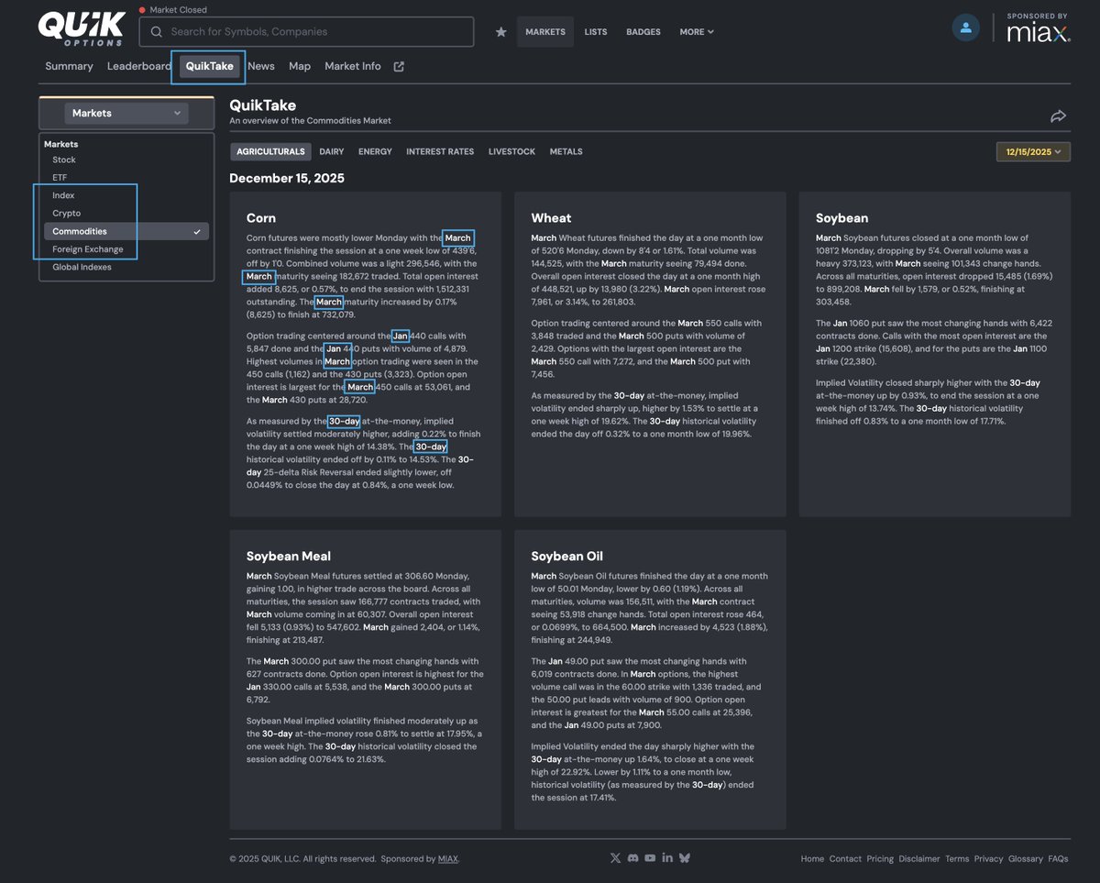Screen dimensions: 1100x883
Task: Open the X (Twitter) social icon
Action: click(x=615, y=858)
